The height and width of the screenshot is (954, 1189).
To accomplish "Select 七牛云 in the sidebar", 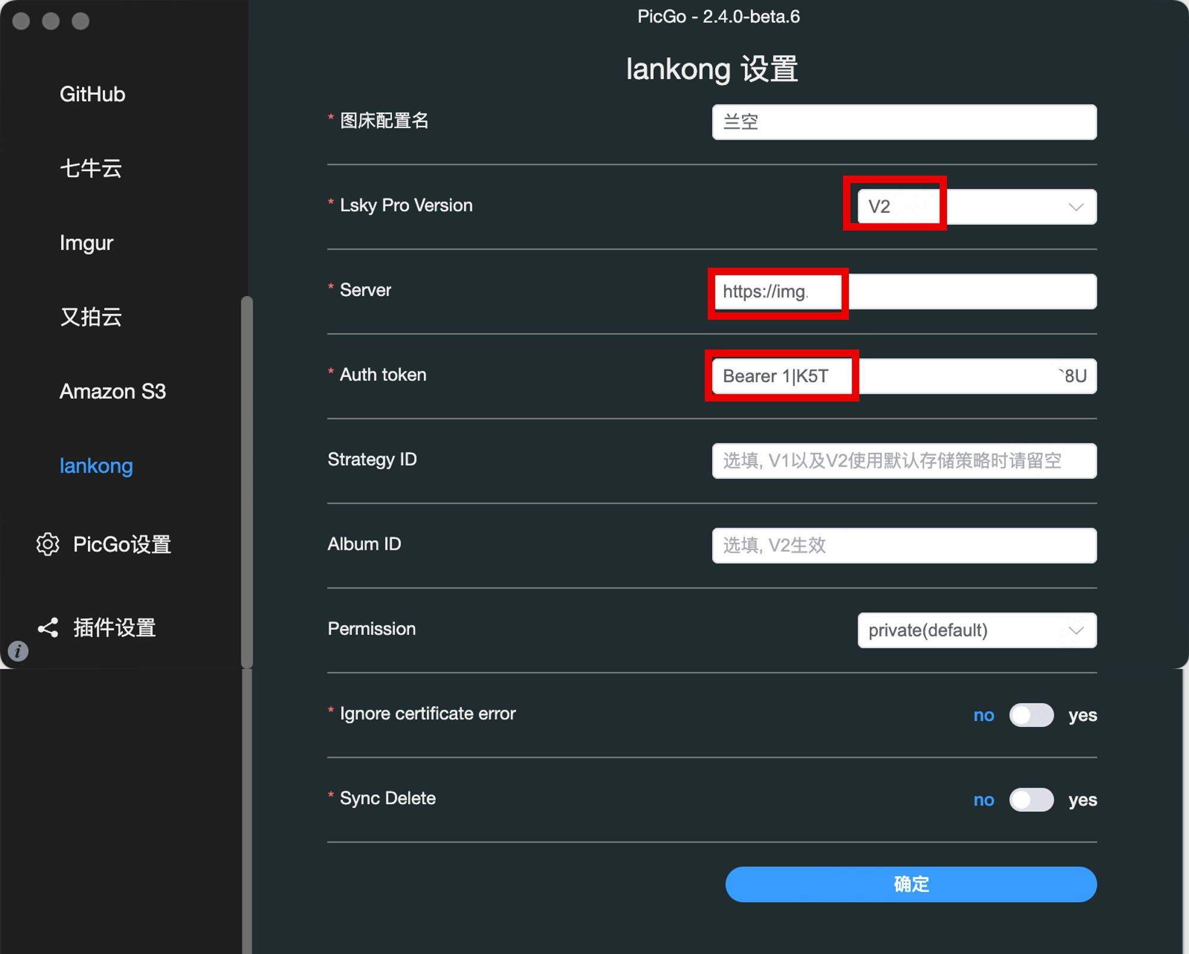I will tap(90, 168).
